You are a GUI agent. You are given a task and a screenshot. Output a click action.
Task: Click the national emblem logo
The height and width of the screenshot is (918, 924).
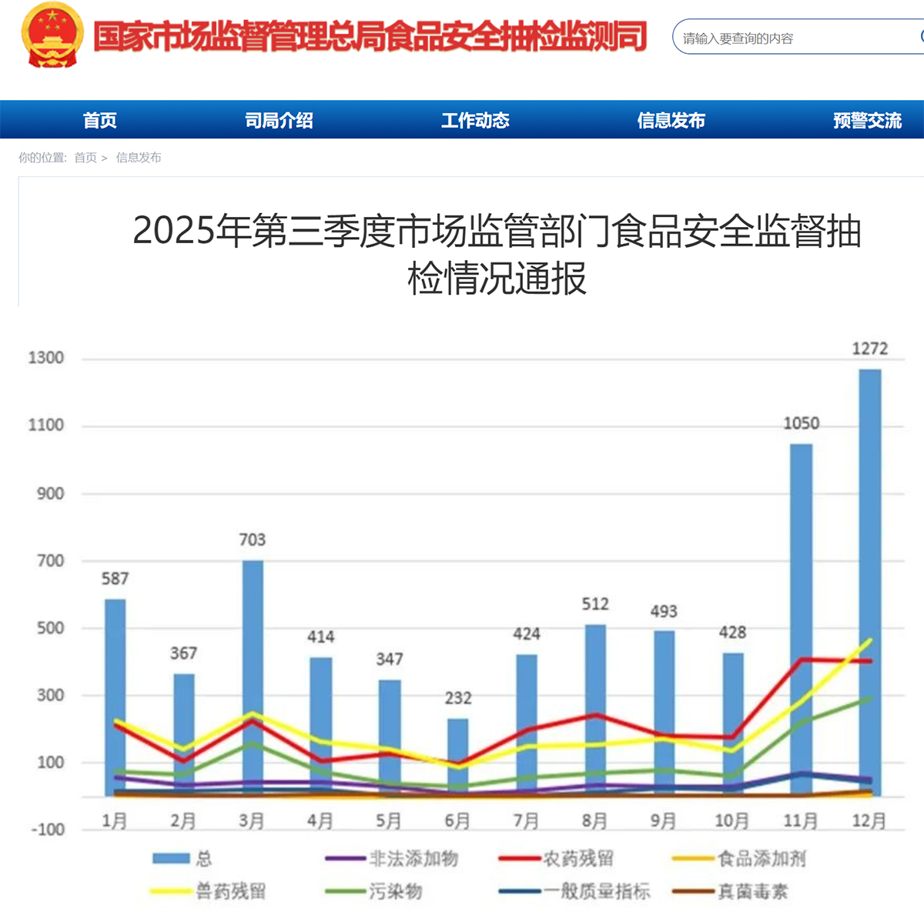coord(52,35)
